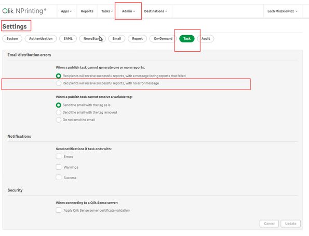The image size is (309, 236).
Task: Open the SAML settings tab
Action: click(x=68, y=38)
